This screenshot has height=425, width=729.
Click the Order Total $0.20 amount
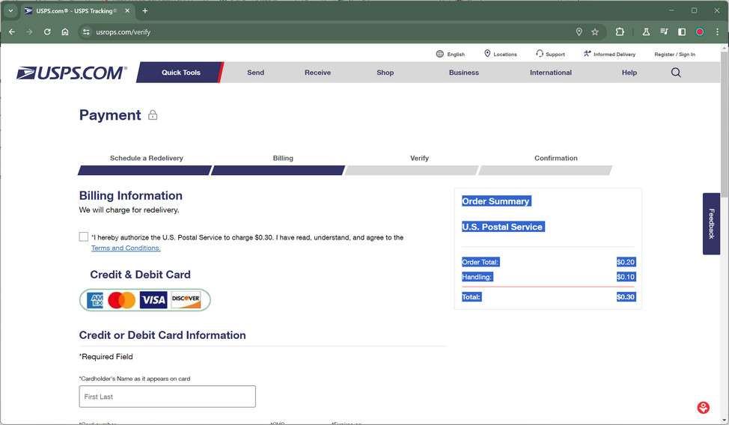626,262
